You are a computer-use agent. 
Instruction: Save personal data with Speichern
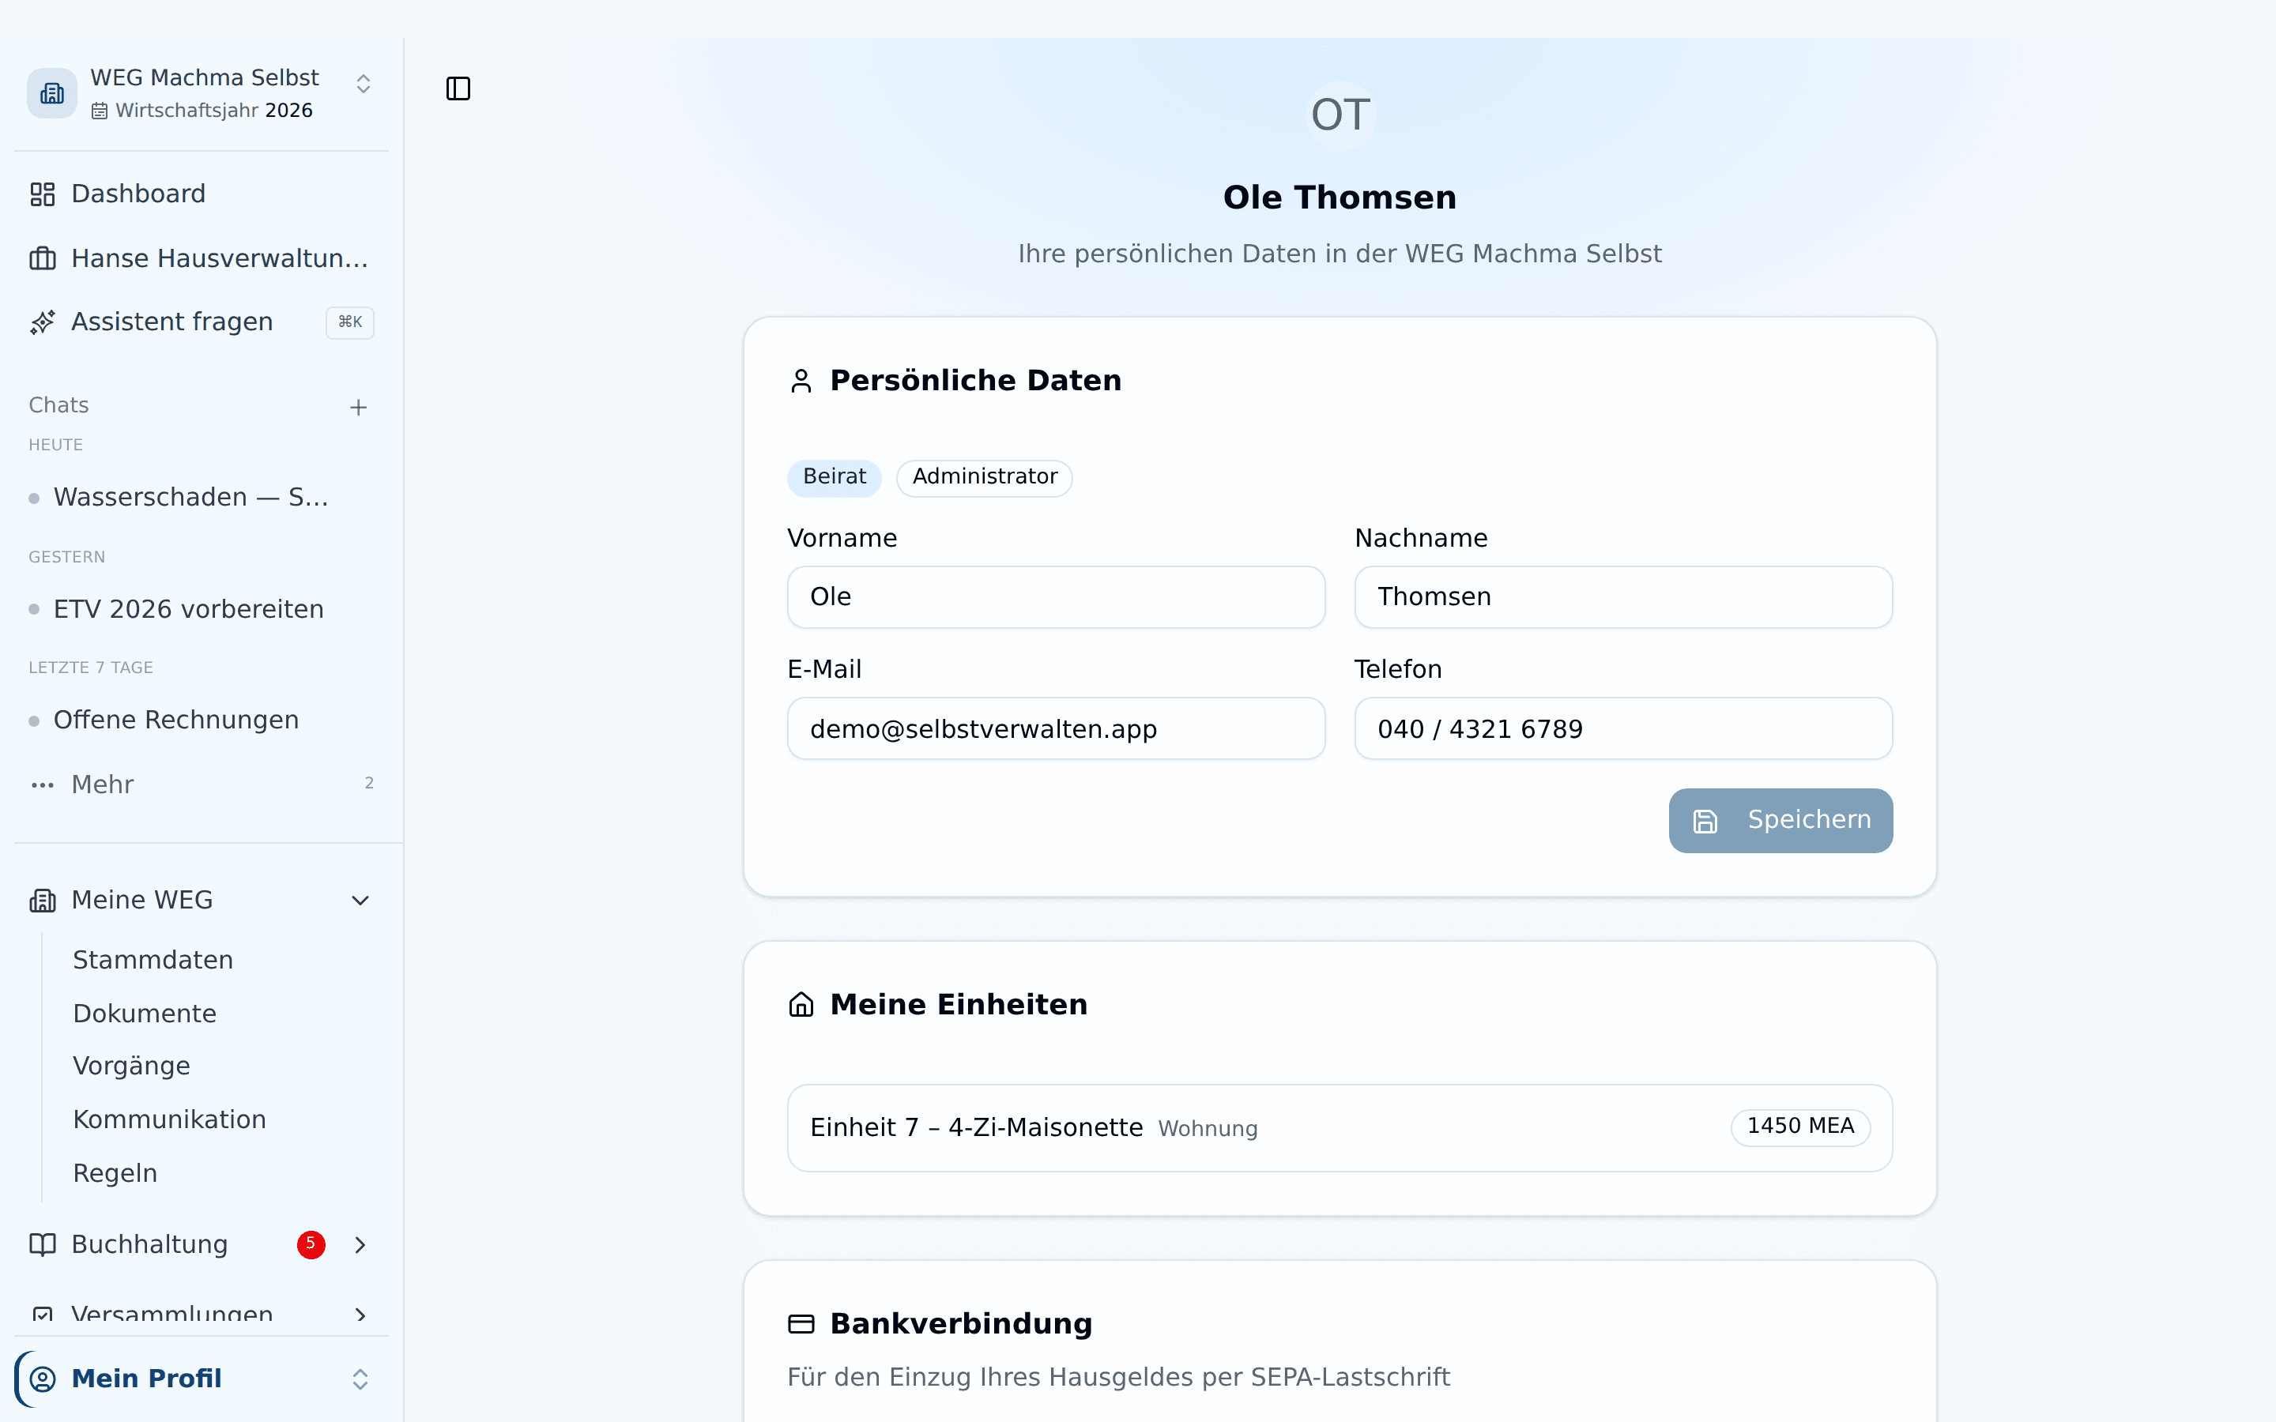coord(1780,820)
